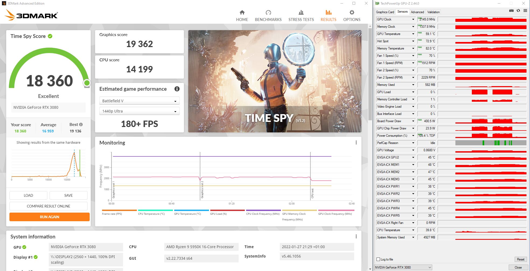The image size is (530, 271).
Task: Open the Estimated game performance info icon
Action: (177, 89)
